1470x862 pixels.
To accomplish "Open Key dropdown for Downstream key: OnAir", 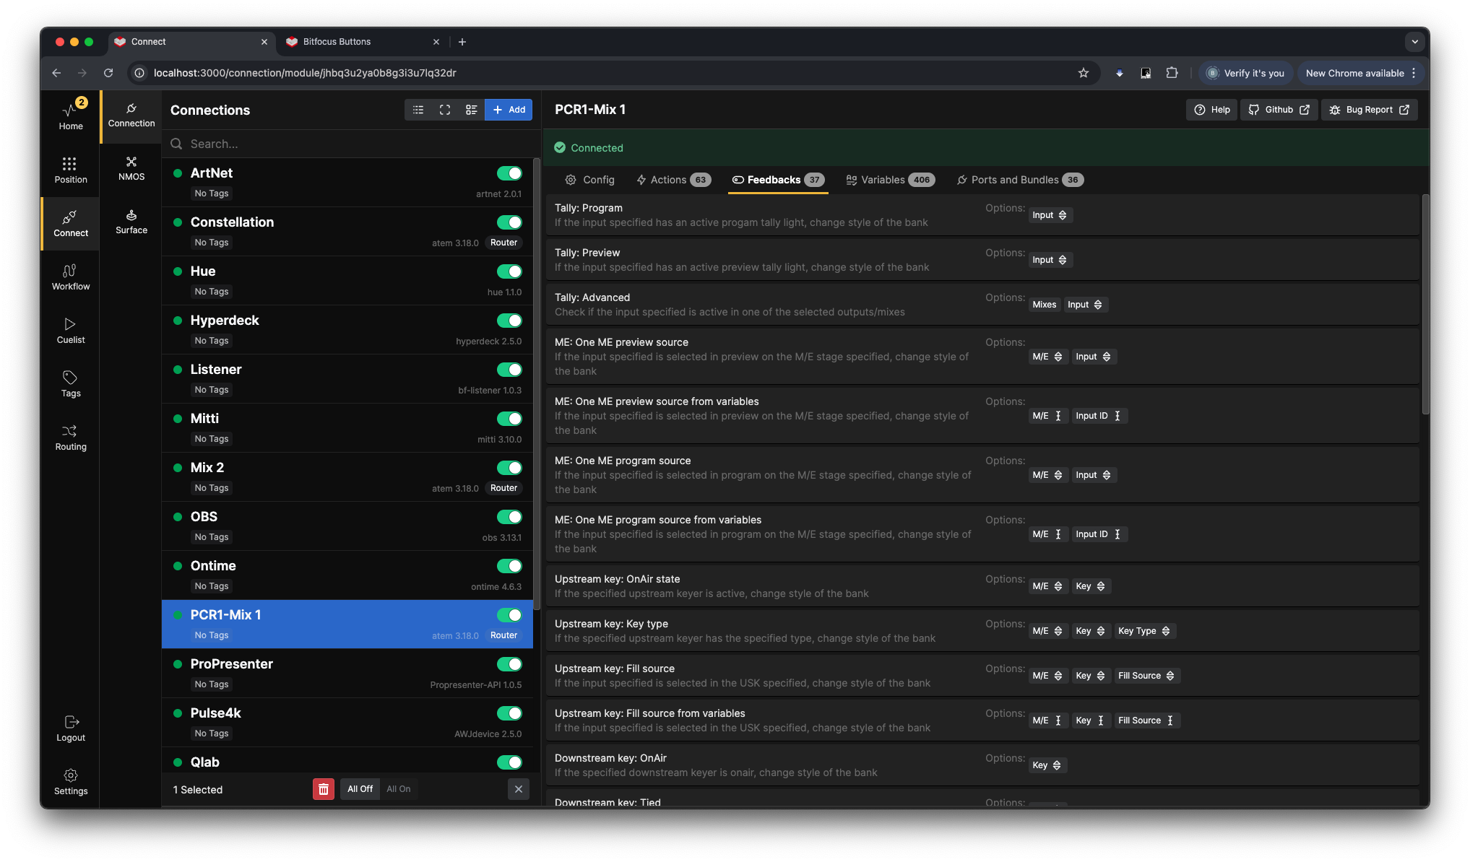I will [x=1047, y=765].
